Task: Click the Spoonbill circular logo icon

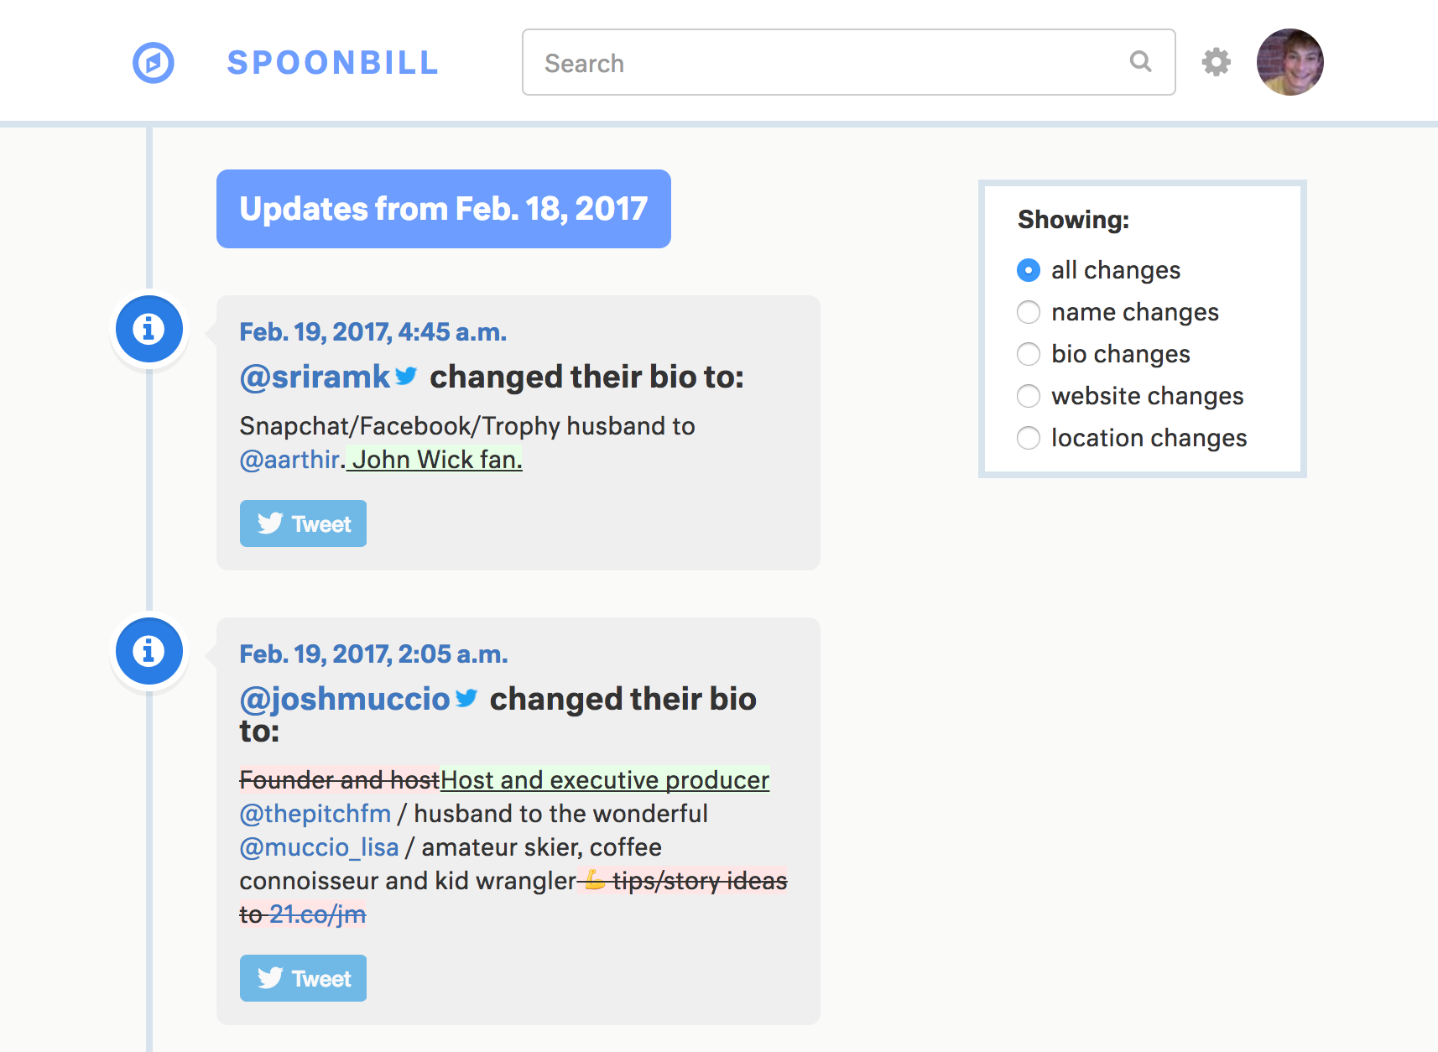Action: (x=154, y=63)
